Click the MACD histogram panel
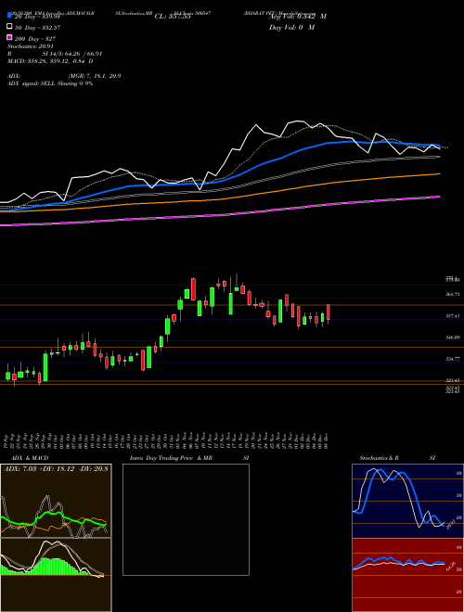Viewport: 464px width, 612px height. pyautogui.click(x=56, y=575)
